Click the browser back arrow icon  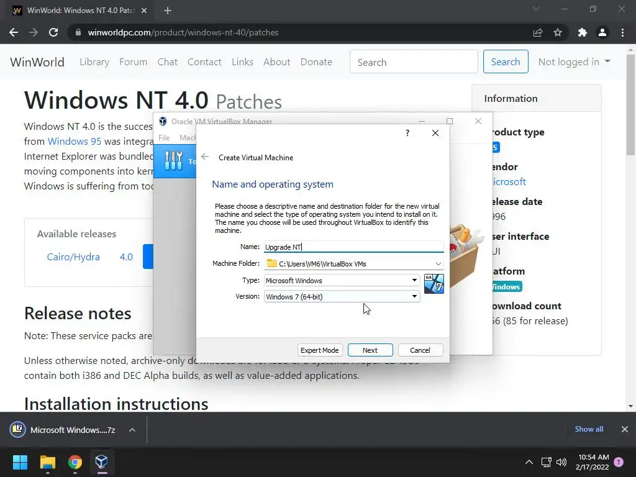[x=14, y=32]
